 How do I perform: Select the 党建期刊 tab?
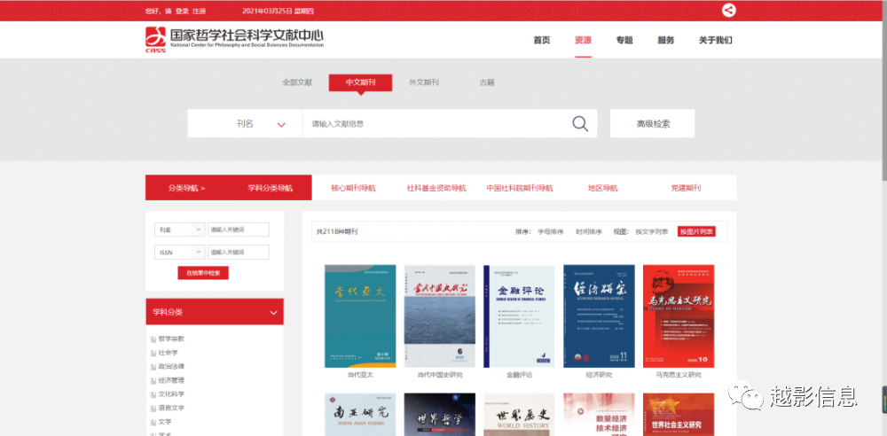(686, 188)
